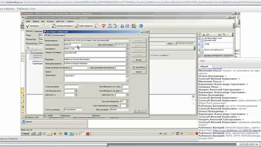
Task: Click arrow icon at top of attachments panel
Action: [199, 34]
